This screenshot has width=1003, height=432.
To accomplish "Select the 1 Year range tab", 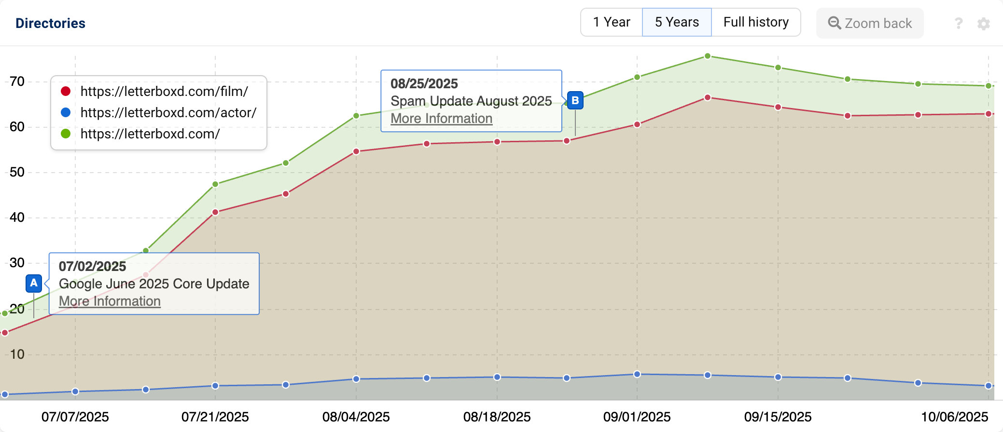I will [x=612, y=22].
